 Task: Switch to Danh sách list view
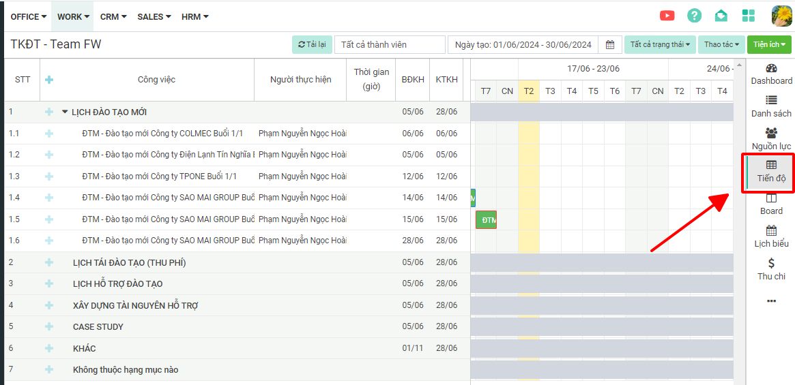tap(771, 107)
